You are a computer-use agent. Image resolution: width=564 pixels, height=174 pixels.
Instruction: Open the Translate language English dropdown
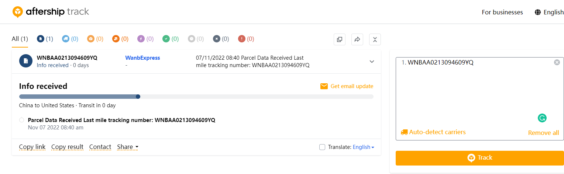coord(363,147)
